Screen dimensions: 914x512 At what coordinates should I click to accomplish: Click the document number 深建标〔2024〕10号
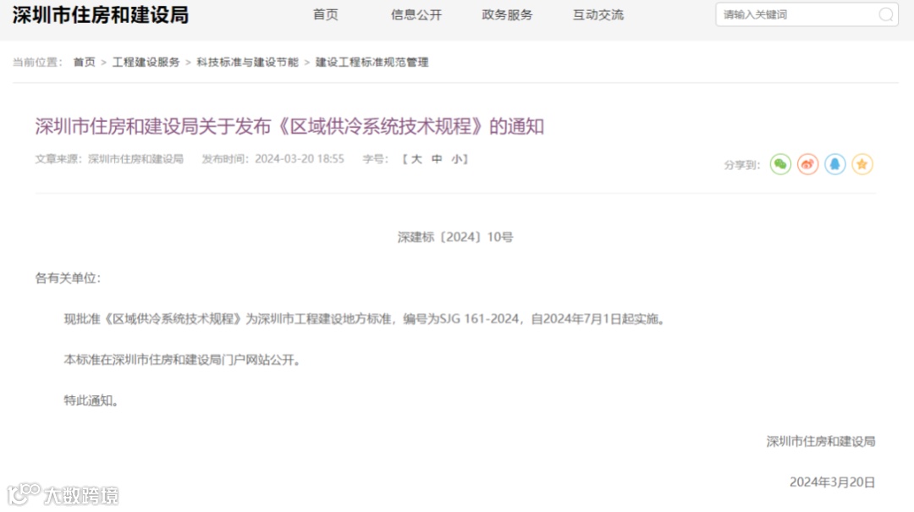tap(455, 237)
